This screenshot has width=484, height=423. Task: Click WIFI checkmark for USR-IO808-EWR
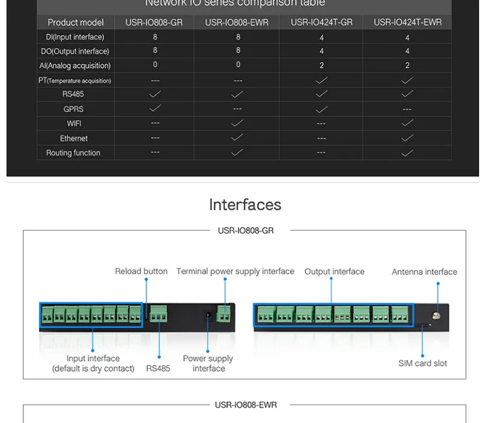click(237, 123)
